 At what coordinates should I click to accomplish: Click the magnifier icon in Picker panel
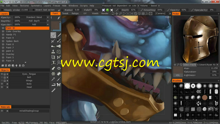click(x=178, y=65)
